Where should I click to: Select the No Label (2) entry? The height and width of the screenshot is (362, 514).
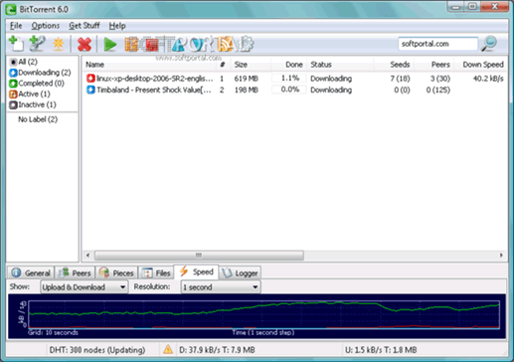38,119
